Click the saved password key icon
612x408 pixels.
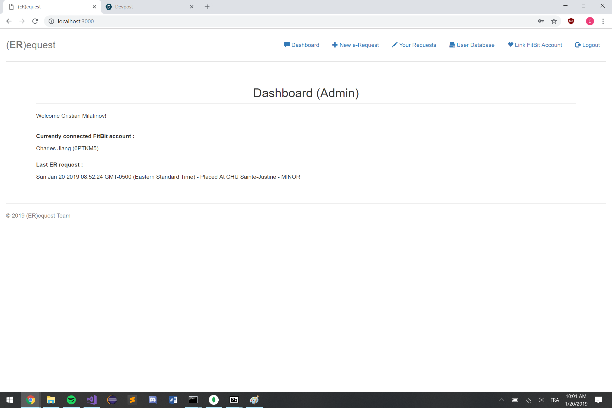(x=541, y=21)
